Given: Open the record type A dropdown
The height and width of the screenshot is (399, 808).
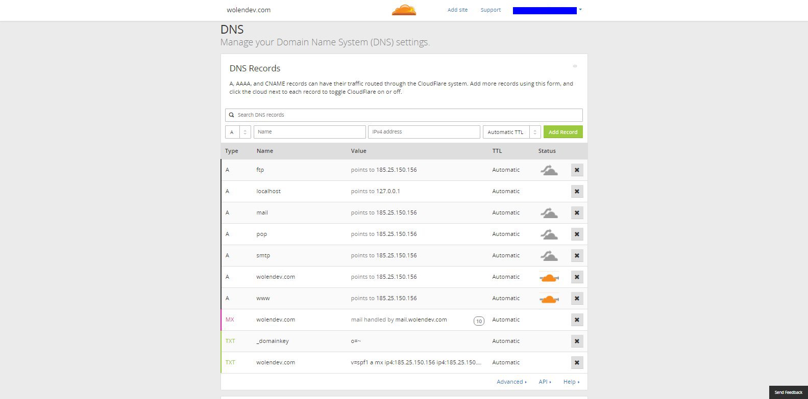Looking at the screenshot, I should 238,132.
